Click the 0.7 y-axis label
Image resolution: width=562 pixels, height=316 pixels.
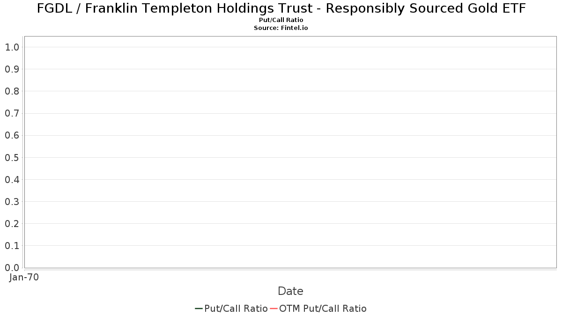[x=12, y=113]
